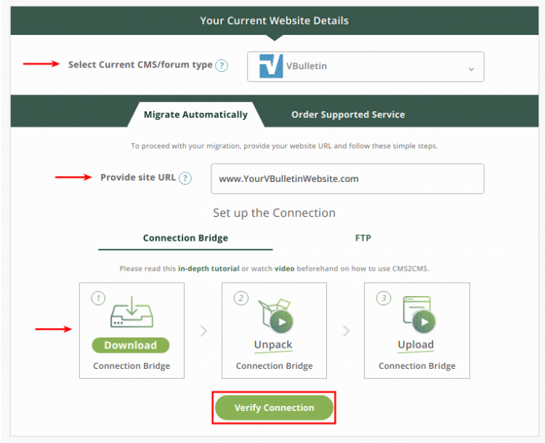Viewport: 545px width, 443px height.
Task: Click the dropdown chevron in the VBulletin selector
Action: click(x=471, y=69)
